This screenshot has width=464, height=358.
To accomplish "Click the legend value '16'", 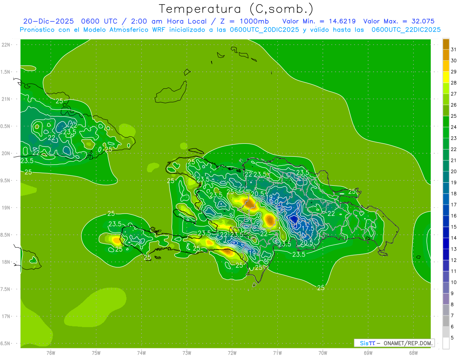I will [x=454, y=216].
